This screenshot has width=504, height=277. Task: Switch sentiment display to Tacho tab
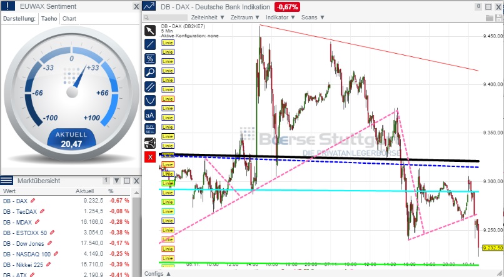[x=49, y=19]
